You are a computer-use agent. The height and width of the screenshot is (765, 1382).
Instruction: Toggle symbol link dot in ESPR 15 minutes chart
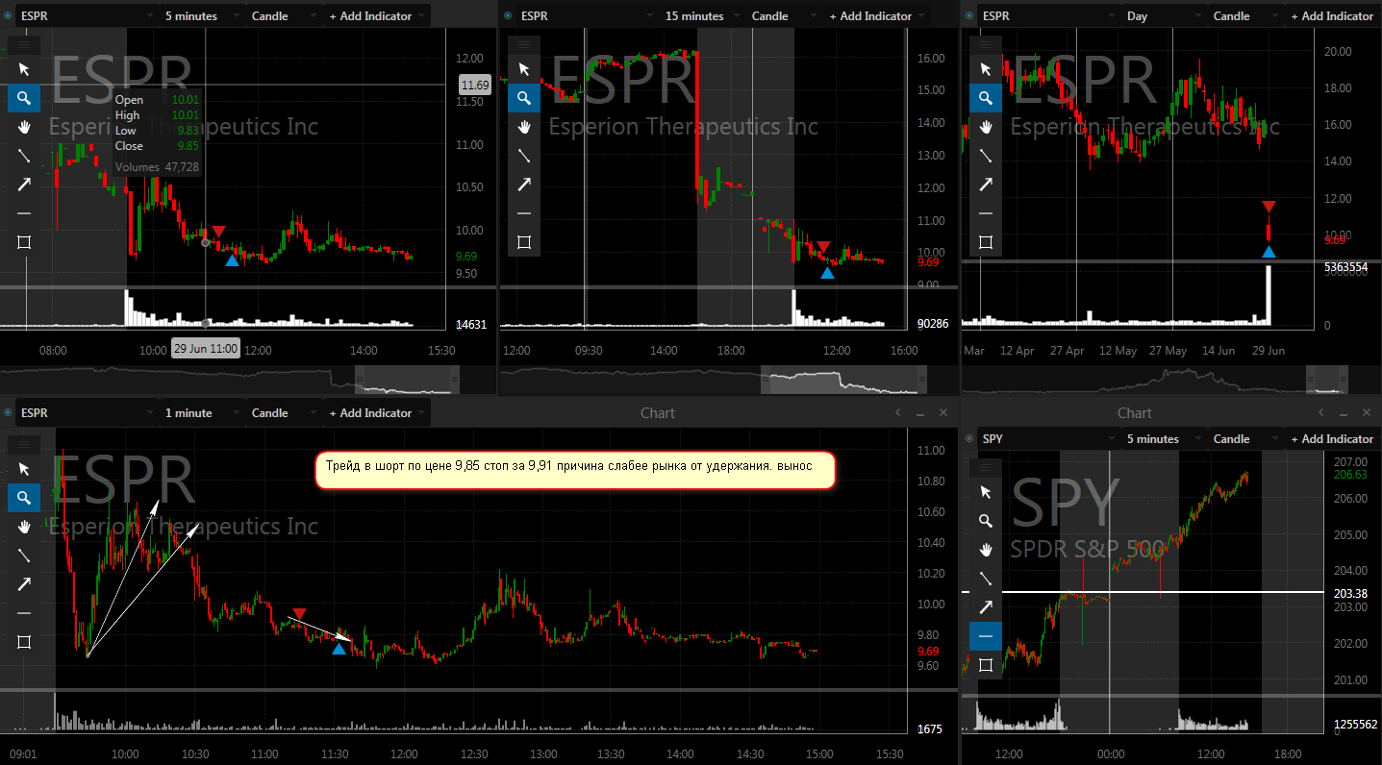coord(508,16)
